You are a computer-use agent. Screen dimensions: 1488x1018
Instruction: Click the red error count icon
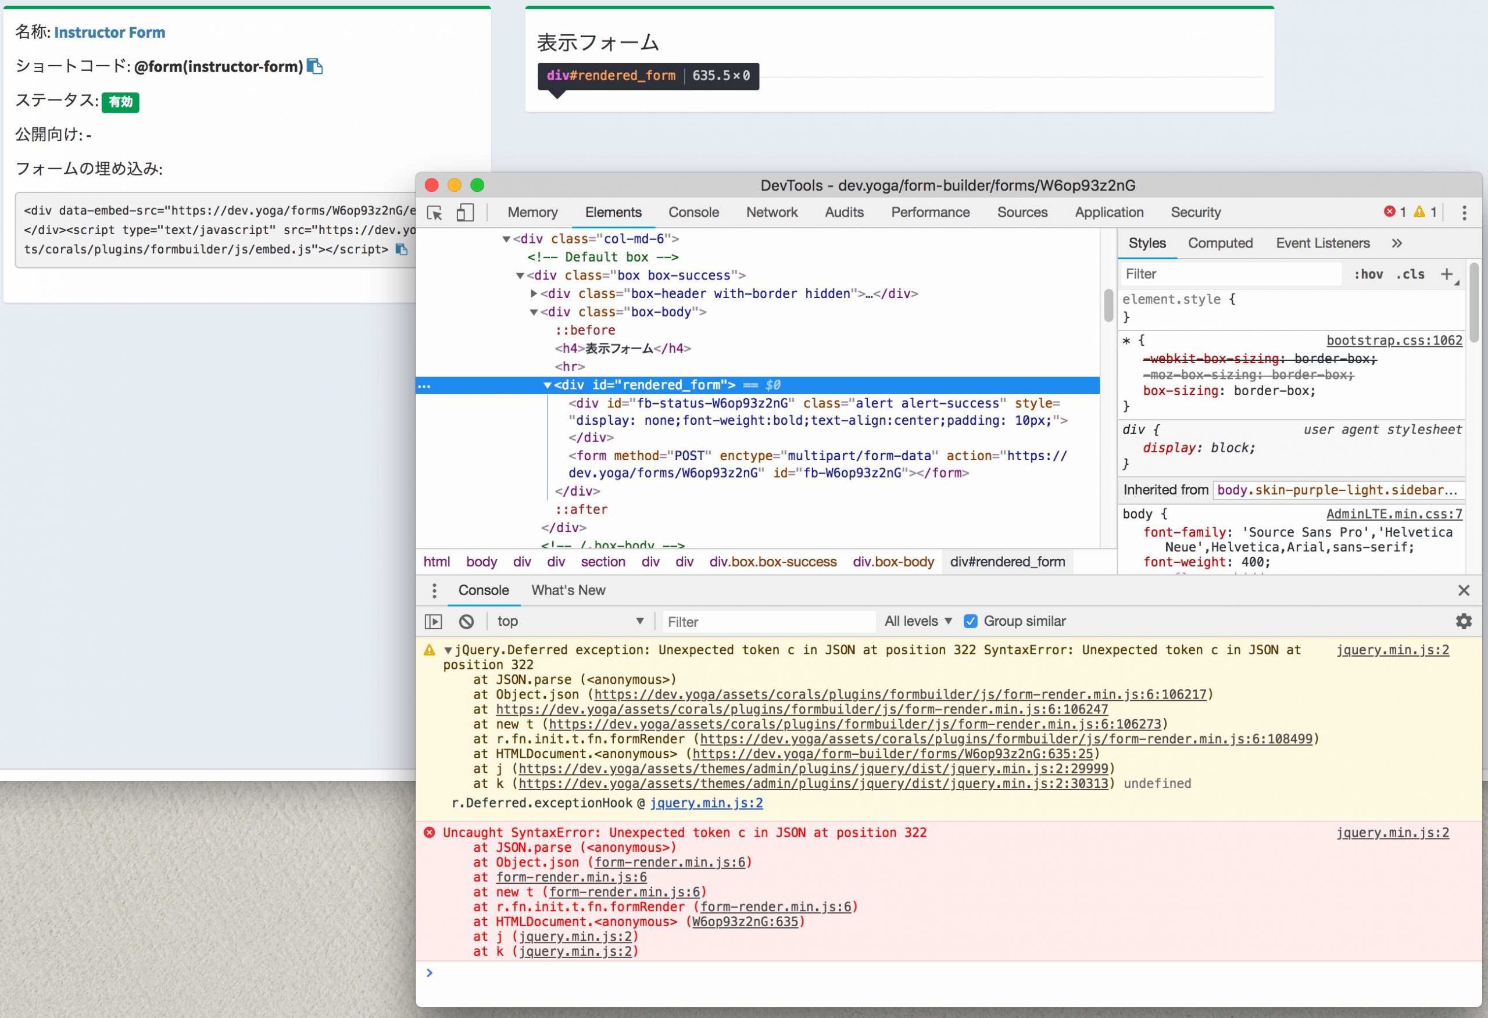tap(1389, 212)
